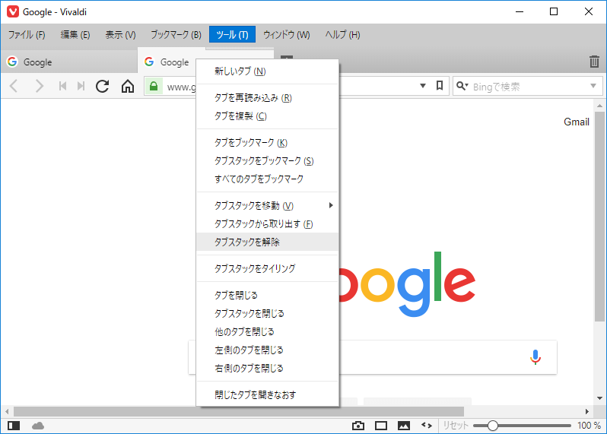Choose 右側のタブを閉じる
Screen dimensions: 607x434
click(268, 368)
